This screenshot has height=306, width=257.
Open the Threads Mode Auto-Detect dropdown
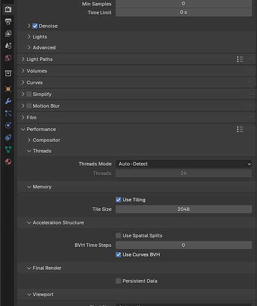(x=184, y=164)
